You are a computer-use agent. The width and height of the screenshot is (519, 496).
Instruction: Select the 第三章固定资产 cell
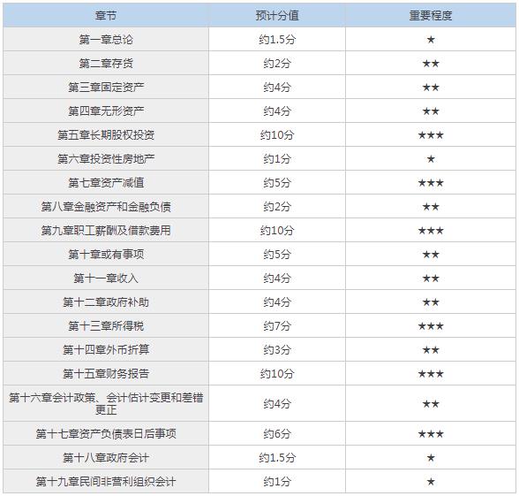click(x=106, y=88)
